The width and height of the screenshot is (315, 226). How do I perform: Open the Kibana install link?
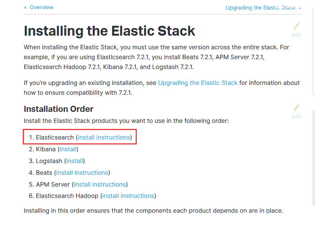(x=68, y=149)
